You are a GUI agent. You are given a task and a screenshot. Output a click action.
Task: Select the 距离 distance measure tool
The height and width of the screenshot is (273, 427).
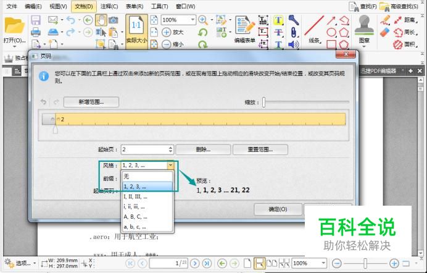tap(406, 20)
